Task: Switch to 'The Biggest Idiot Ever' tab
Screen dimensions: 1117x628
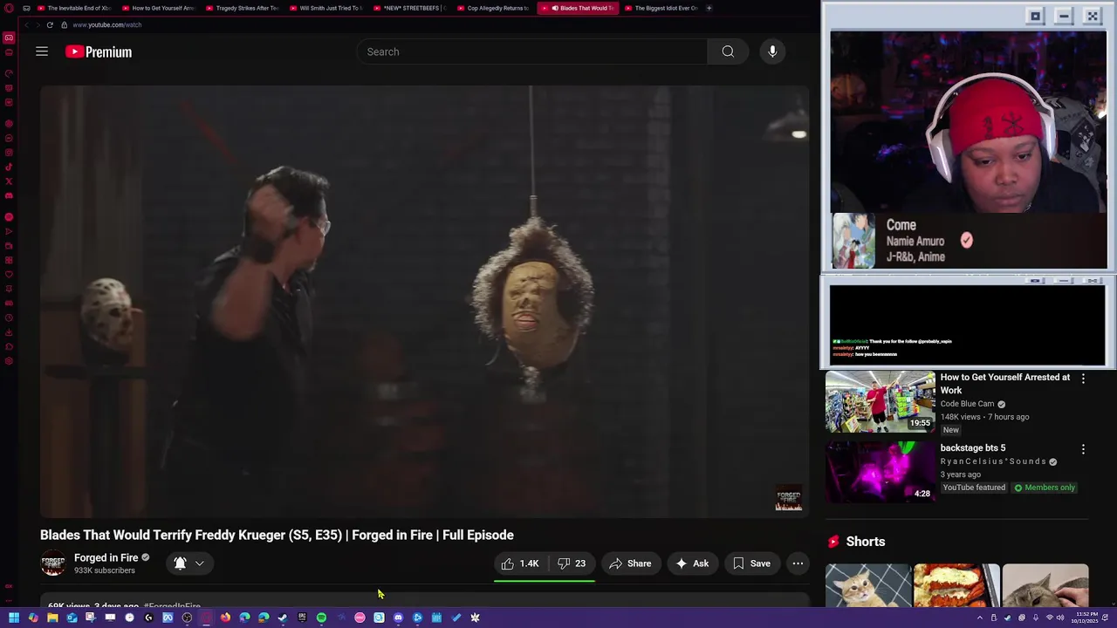Action: (661, 8)
